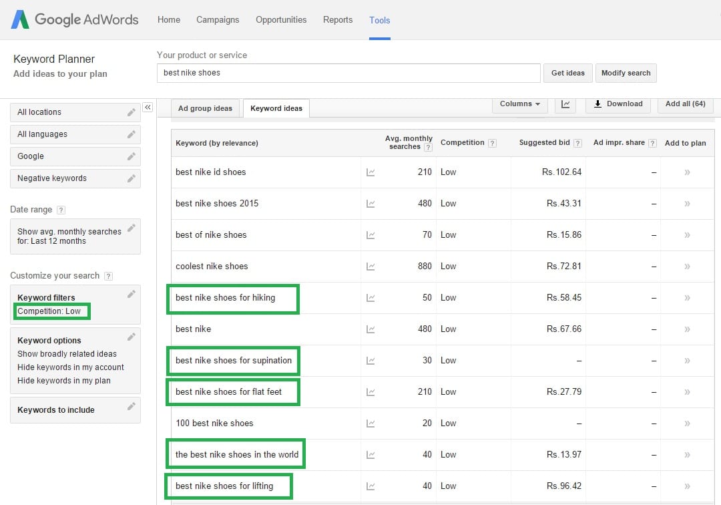Open the Negative keywords editor pencil

pos(132,178)
